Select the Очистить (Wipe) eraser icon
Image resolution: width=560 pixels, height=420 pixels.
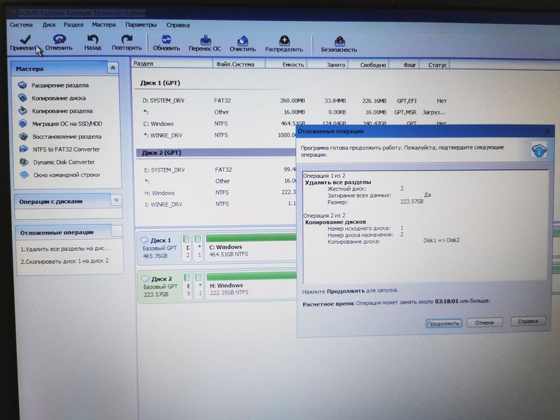[242, 40]
